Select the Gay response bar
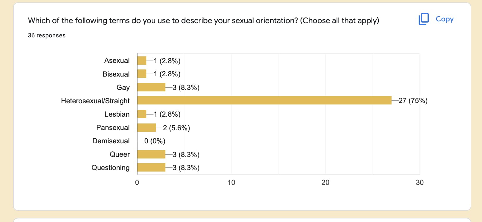This screenshot has height=222, width=482. point(151,87)
